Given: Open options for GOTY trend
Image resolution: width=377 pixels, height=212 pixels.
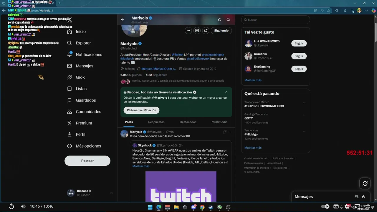Looking at the screenshot, I should (305, 115).
